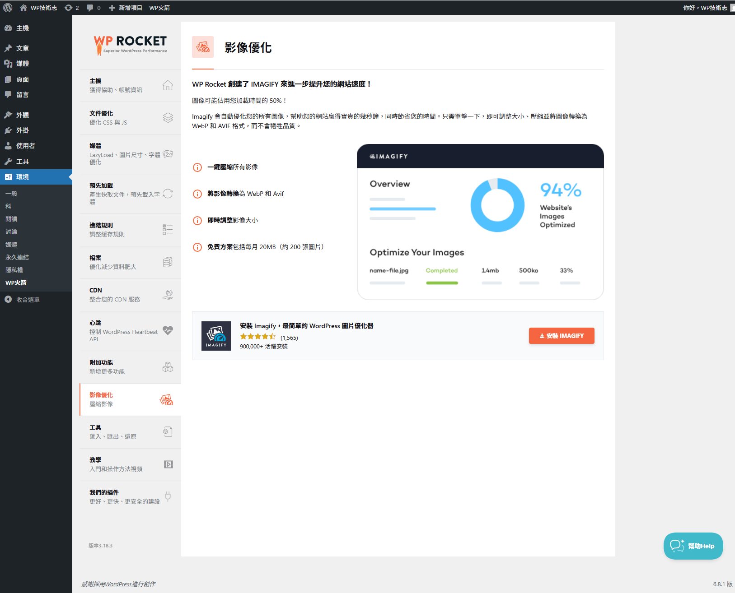Open the updates indicator showing 2
The height and width of the screenshot is (593, 735).
pyautogui.click(x=72, y=8)
